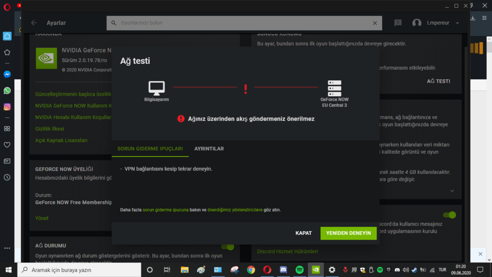Click the KAPAT button

303,233
